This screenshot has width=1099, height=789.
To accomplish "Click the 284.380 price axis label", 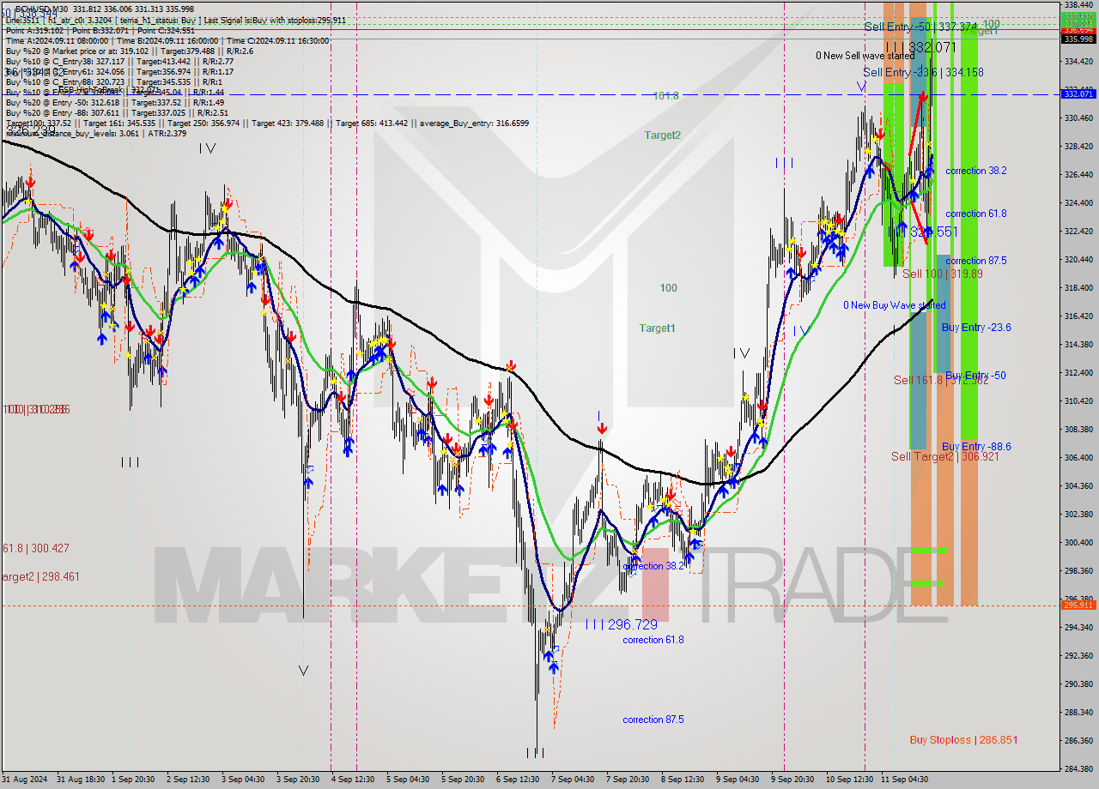I will (1078, 768).
